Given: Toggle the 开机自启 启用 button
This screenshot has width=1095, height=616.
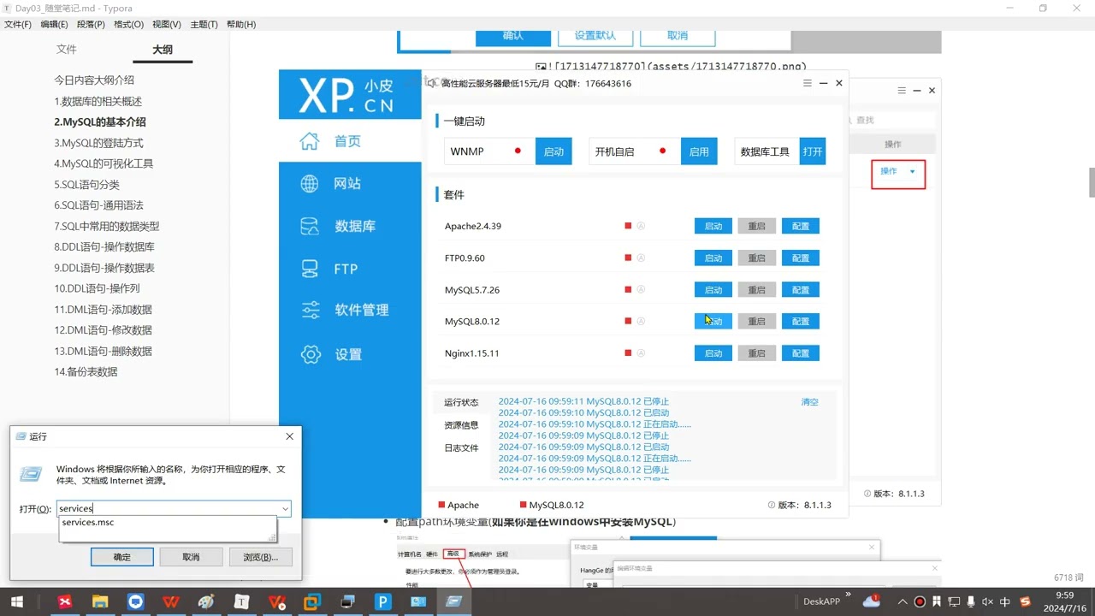Looking at the screenshot, I should pos(699,151).
